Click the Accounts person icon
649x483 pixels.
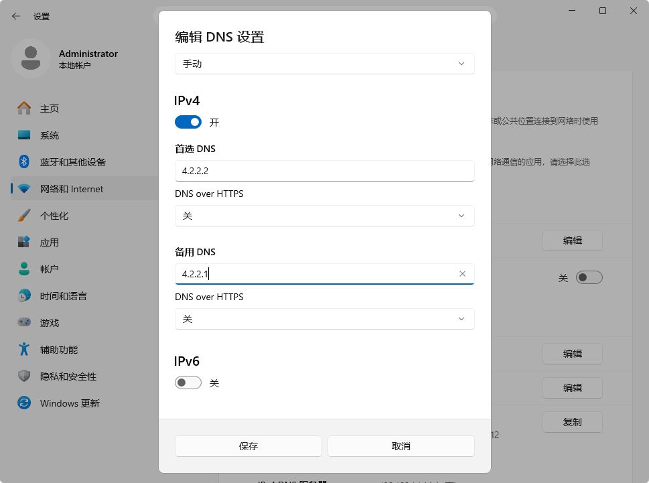tap(24, 269)
